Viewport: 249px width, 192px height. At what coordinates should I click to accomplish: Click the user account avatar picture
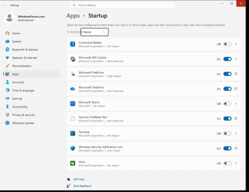coord(10,18)
